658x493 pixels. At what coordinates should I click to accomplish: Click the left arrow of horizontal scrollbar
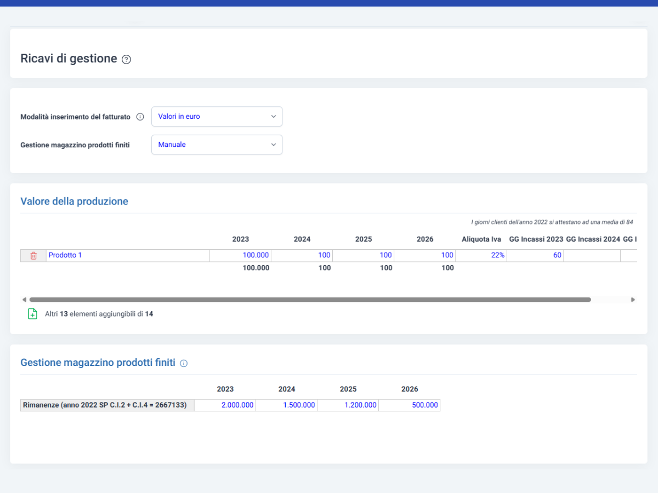(x=24, y=300)
